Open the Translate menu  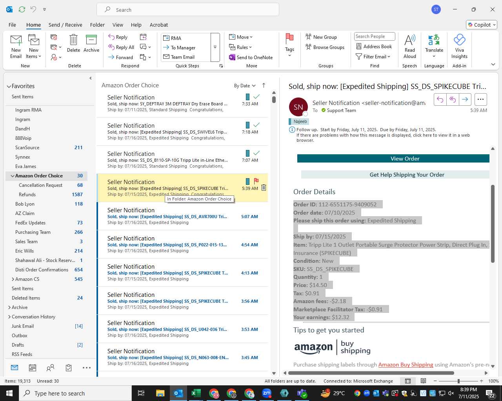click(434, 46)
